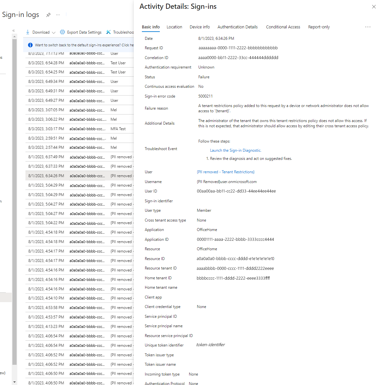Select the 8/3/2023, 6:54:28 PM Test User row

tap(80, 63)
